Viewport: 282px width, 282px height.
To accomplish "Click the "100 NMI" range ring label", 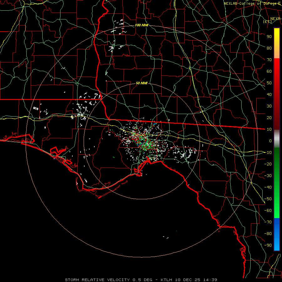I will [142, 25].
